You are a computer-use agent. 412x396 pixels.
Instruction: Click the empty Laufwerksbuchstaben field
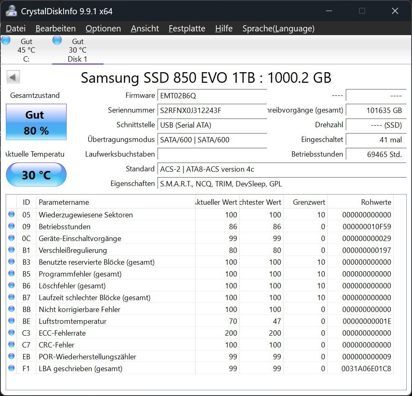coord(212,154)
